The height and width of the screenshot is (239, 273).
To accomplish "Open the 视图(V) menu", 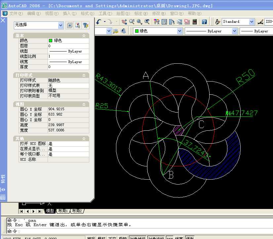I will (52, 14).
